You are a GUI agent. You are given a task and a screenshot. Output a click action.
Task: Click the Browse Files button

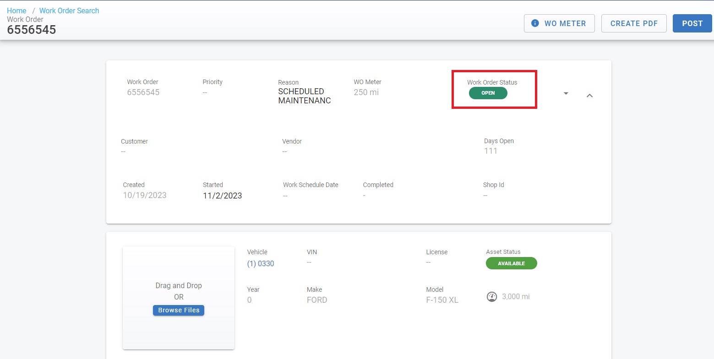pyautogui.click(x=179, y=310)
